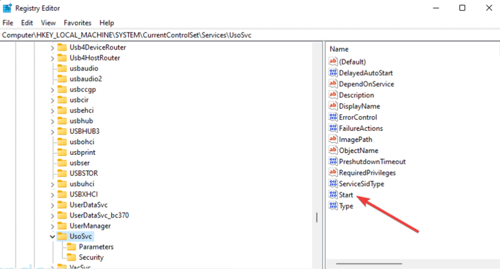
Task: Click the Security subkey folder icon
Action: point(71,257)
